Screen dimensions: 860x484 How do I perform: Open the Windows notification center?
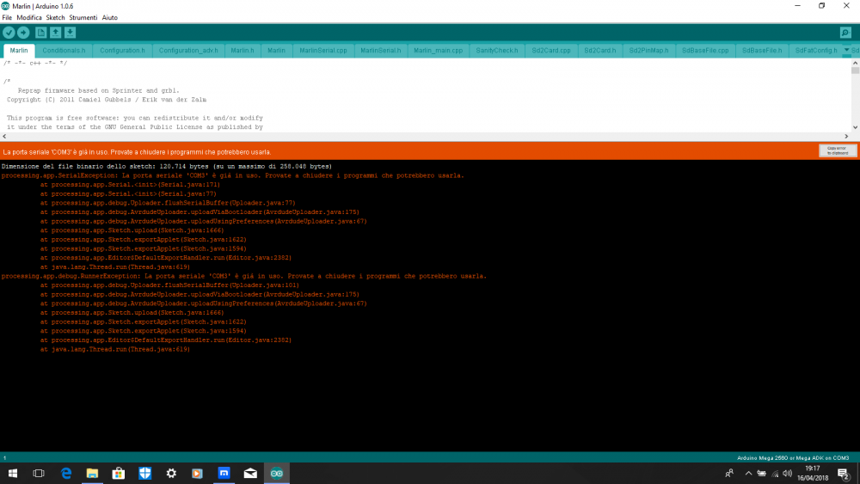pos(844,473)
